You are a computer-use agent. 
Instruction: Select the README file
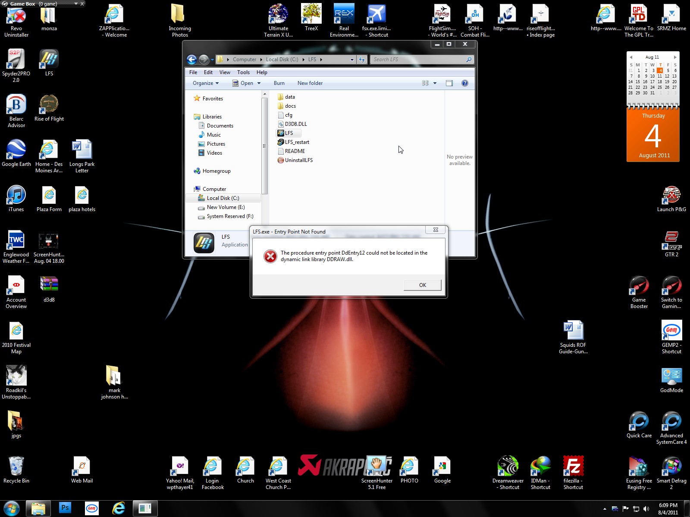(x=291, y=151)
